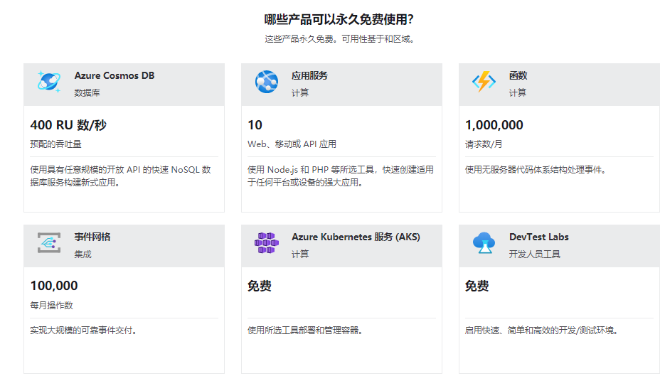Viewport: 665px width, 381px height.
Task: Open the 应用服务 product title
Action: click(x=309, y=75)
